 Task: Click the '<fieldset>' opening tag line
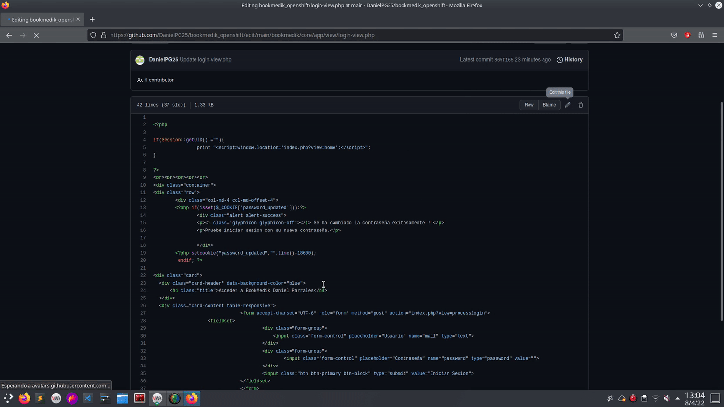221,321
